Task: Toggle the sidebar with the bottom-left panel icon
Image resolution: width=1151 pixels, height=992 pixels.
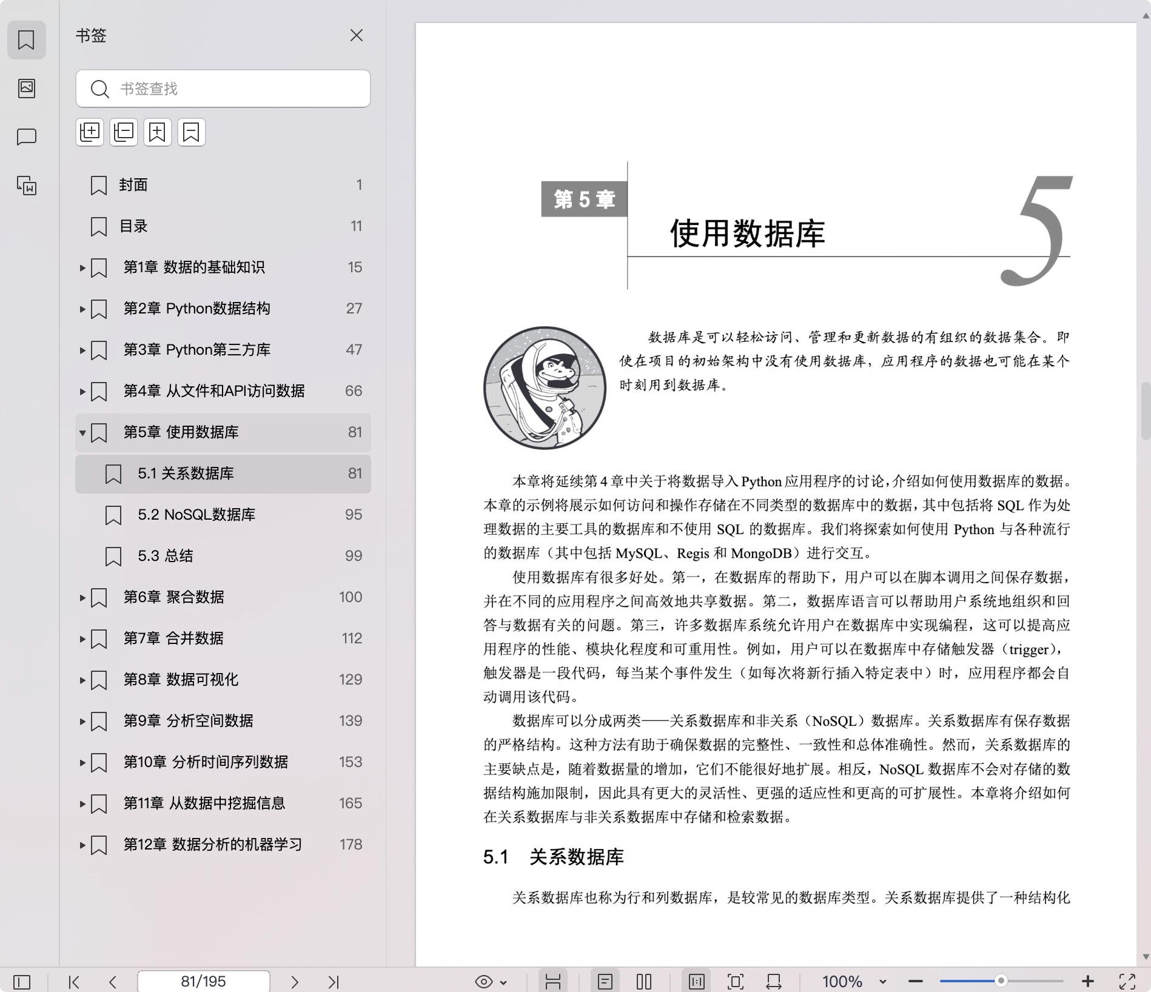Action: [22, 982]
